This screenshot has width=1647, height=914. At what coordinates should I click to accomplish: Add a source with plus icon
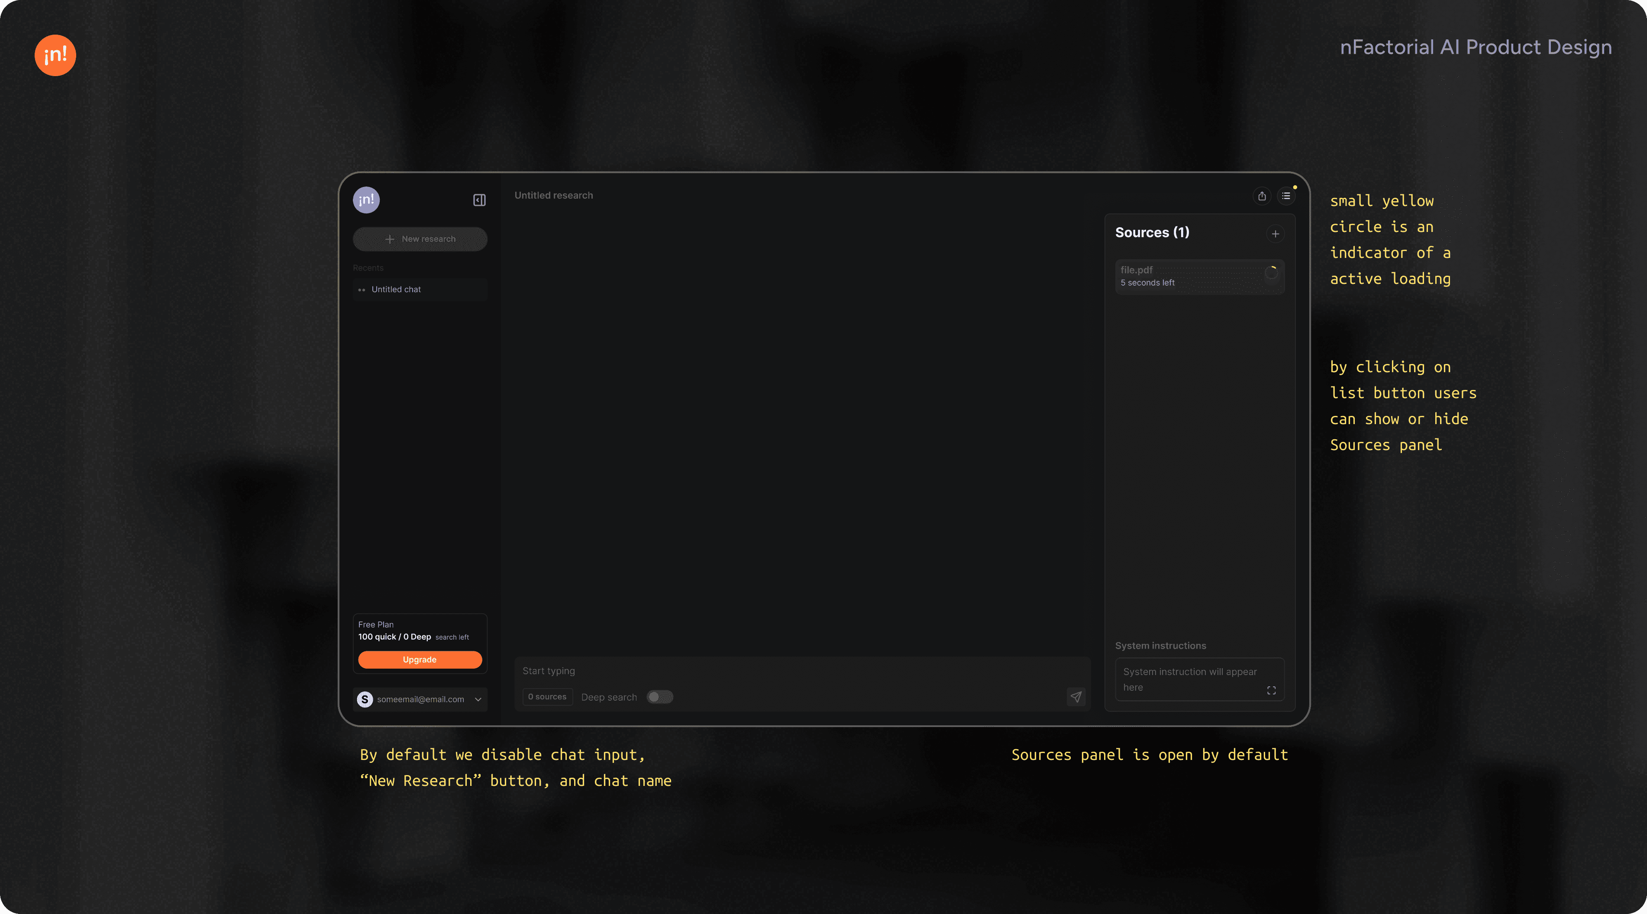coord(1275,234)
